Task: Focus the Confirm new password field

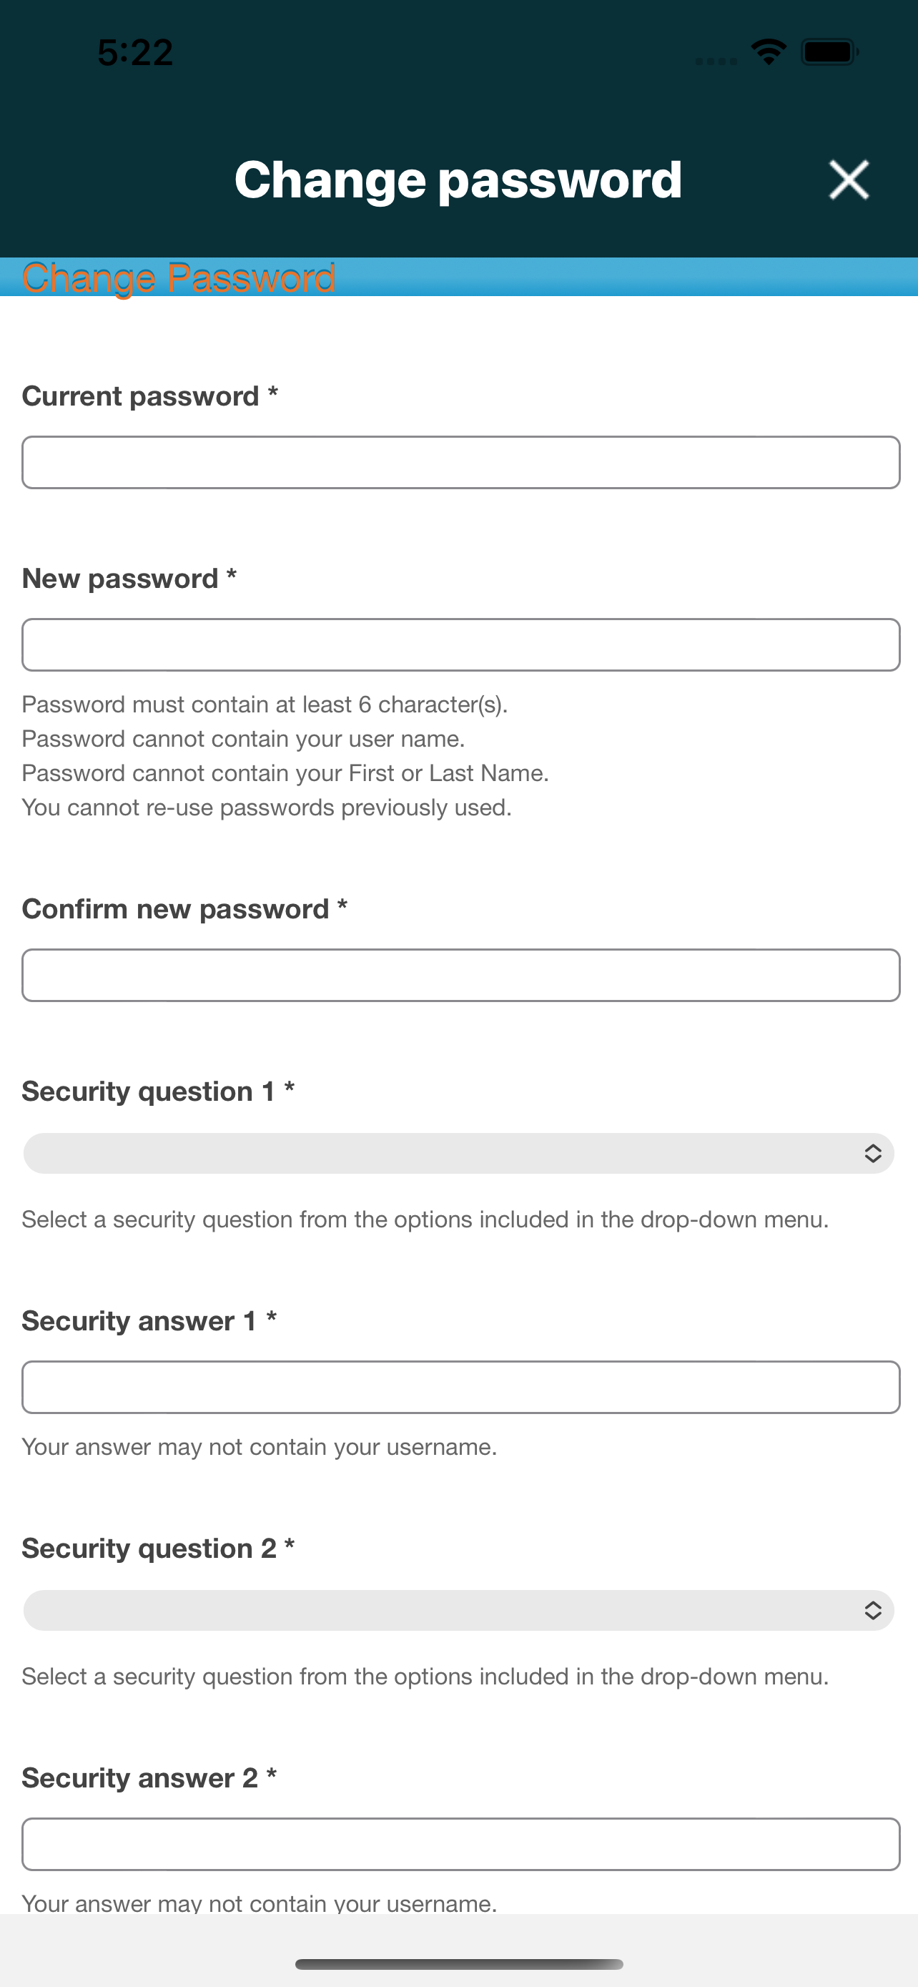Action: 461,975
